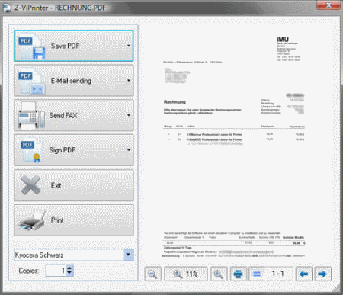Screen dimensions: 343x295
Task: Click the Sign PDF button
Action: 74,150
